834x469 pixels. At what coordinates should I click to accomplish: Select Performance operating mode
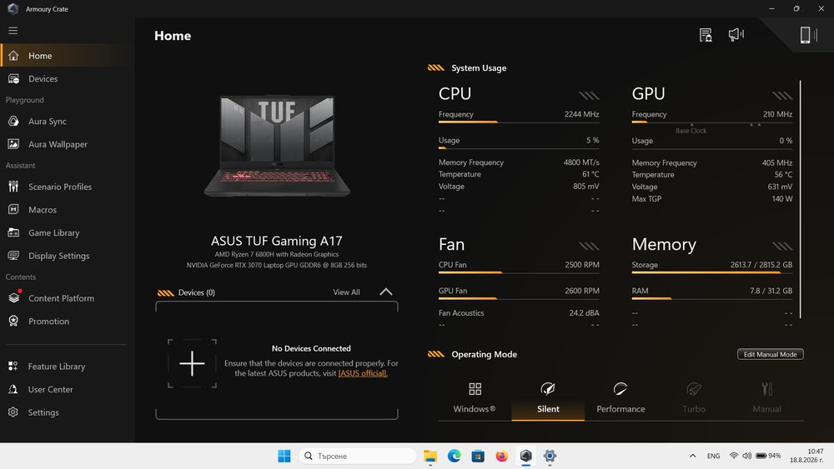[620, 397]
